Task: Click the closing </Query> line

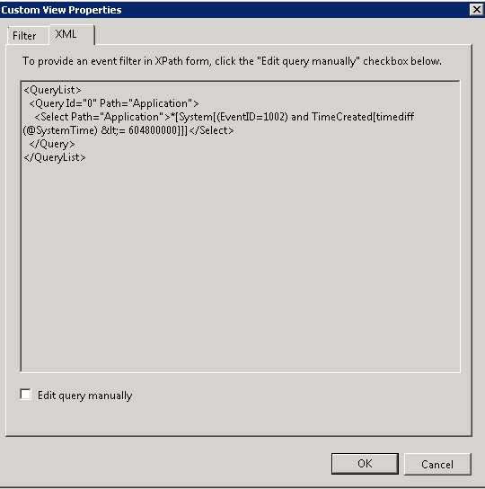Action: pyautogui.click(x=52, y=144)
